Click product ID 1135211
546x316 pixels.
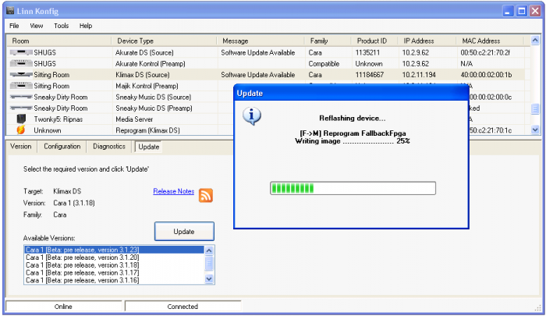tap(367, 52)
